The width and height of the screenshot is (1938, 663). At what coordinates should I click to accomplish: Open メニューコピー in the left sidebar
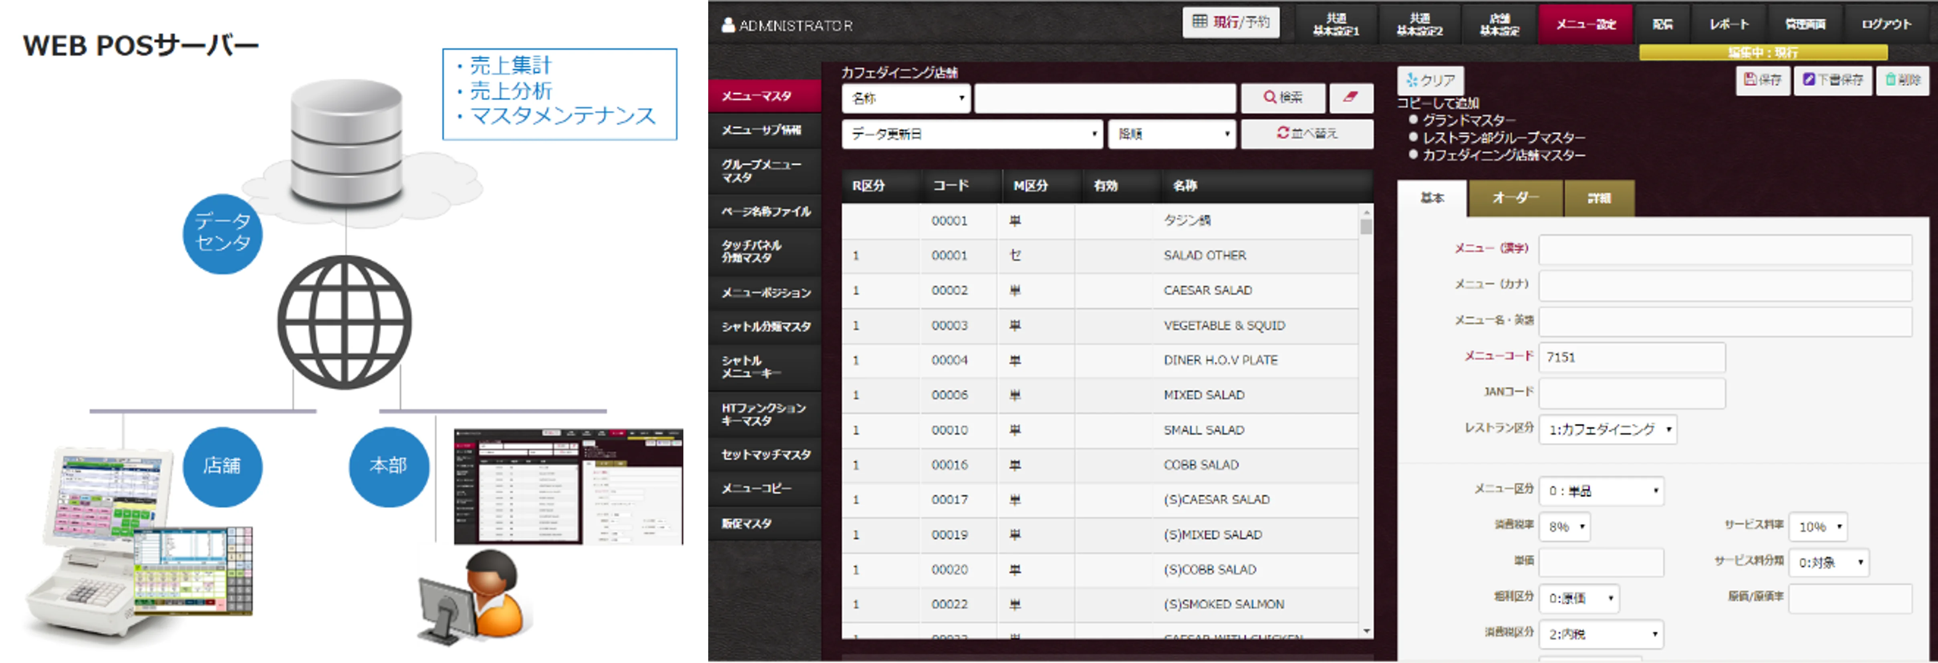point(756,488)
